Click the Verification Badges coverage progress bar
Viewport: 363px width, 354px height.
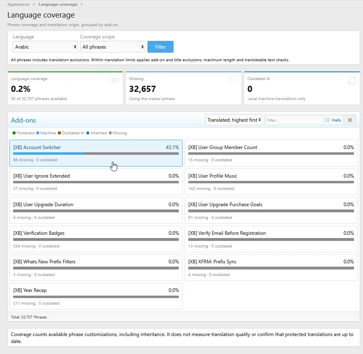[x=96, y=239]
